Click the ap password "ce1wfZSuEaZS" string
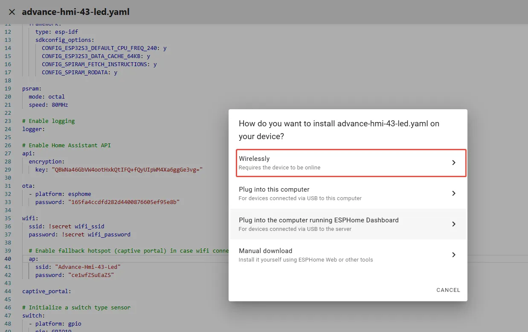 pos(91,275)
